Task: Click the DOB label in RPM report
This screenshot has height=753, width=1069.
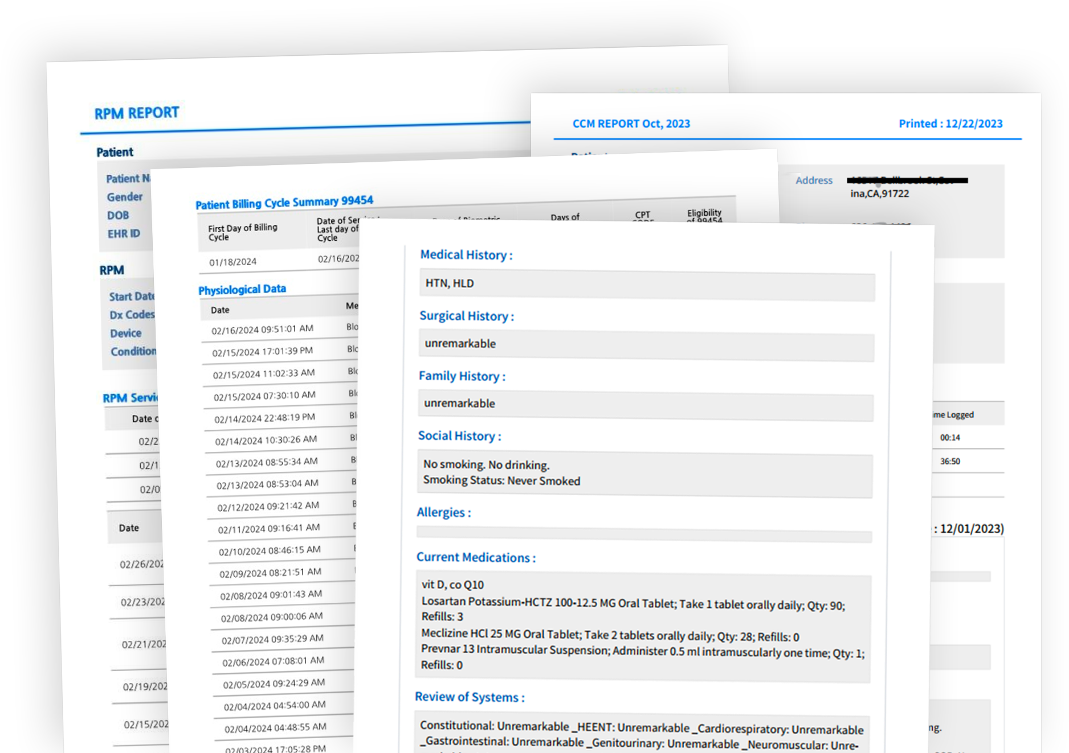Action: pyautogui.click(x=118, y=216)
